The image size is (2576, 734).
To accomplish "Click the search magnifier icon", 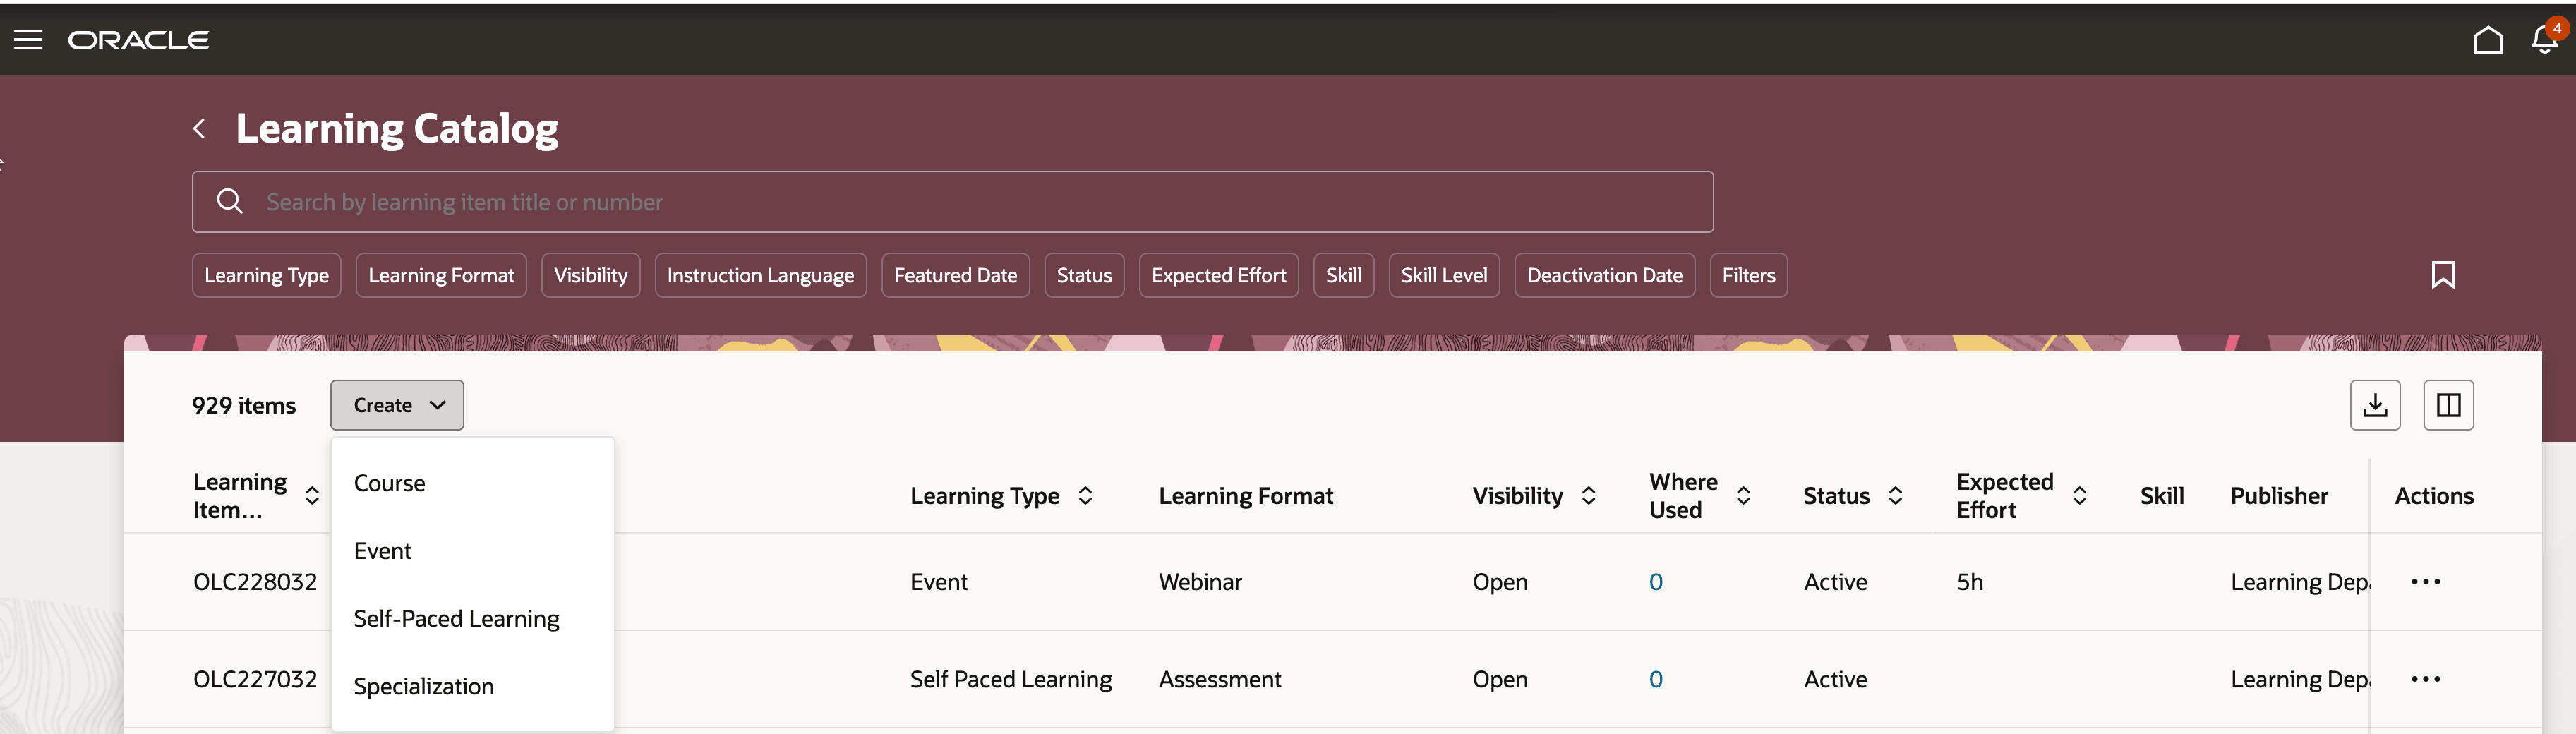I will point(230,201).
